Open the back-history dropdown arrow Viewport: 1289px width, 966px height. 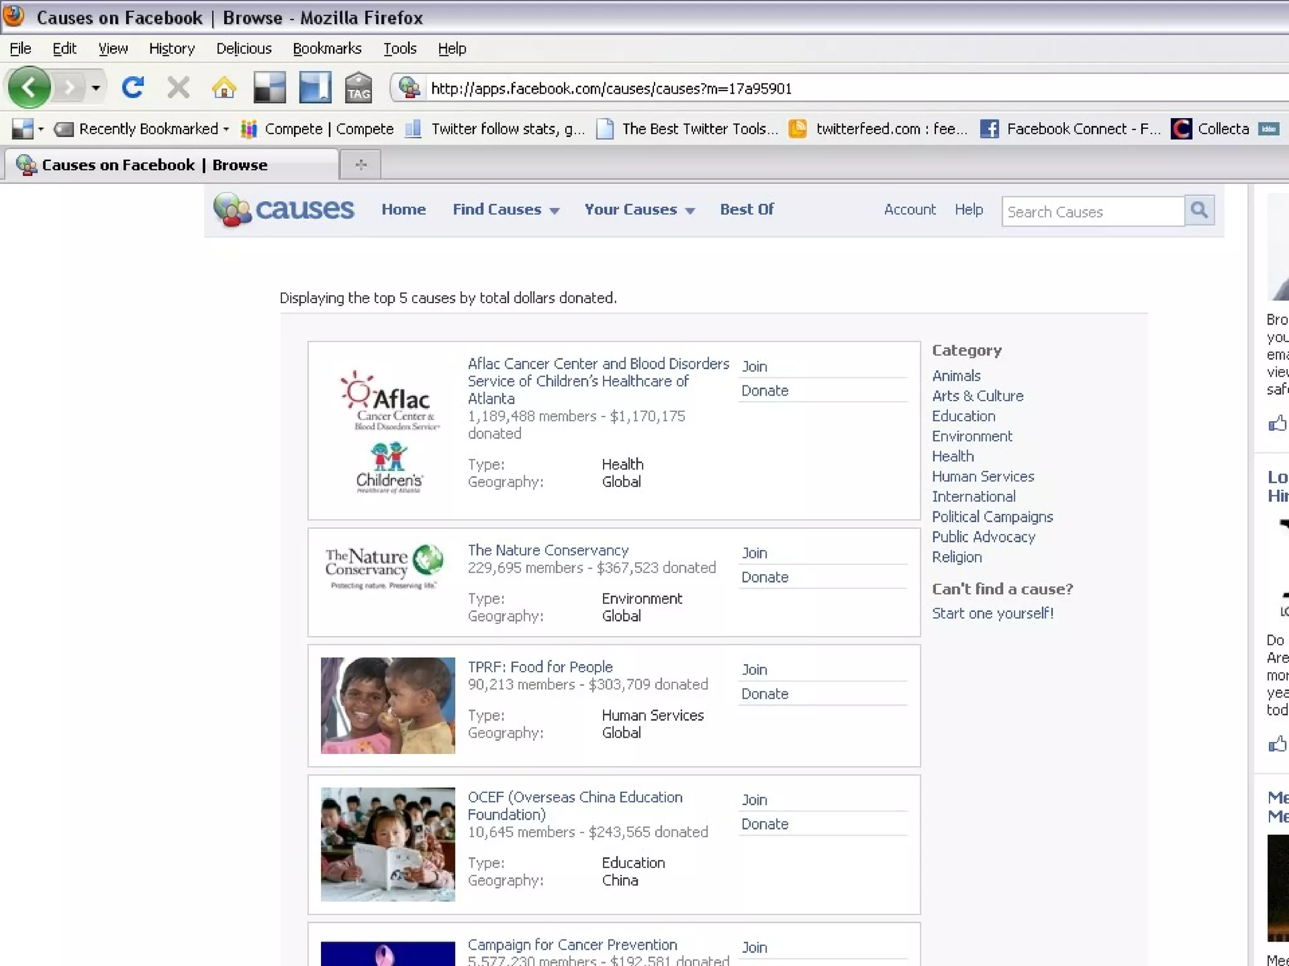pos(96,87)
